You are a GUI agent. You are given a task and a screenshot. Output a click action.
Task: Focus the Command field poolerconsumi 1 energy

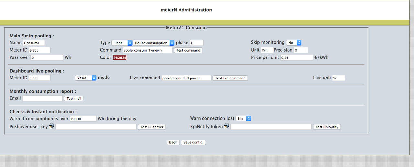coord(147,50)
